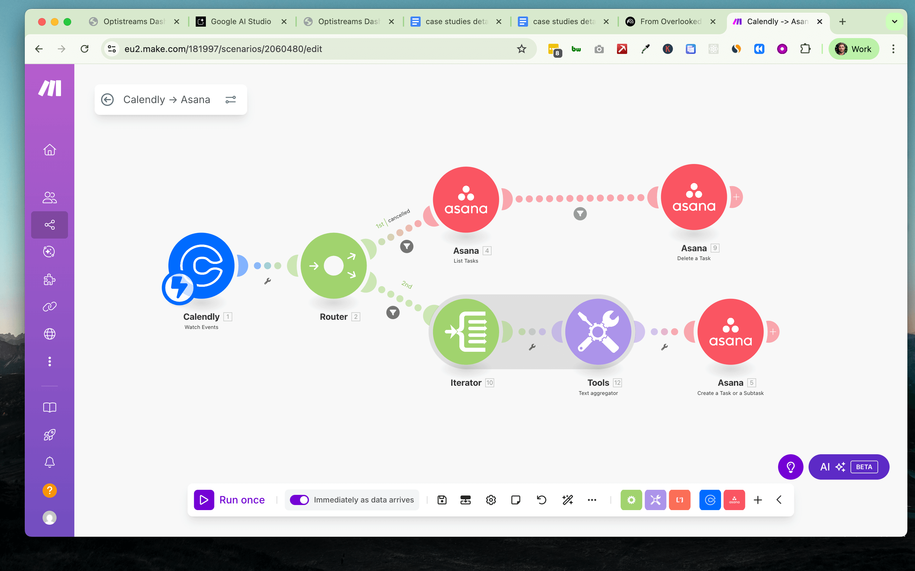Image resolution: width=915 pixels, height=571 pixels.
Task: Open purple Tools favorite in toolbar
Action: coord(655,500)
